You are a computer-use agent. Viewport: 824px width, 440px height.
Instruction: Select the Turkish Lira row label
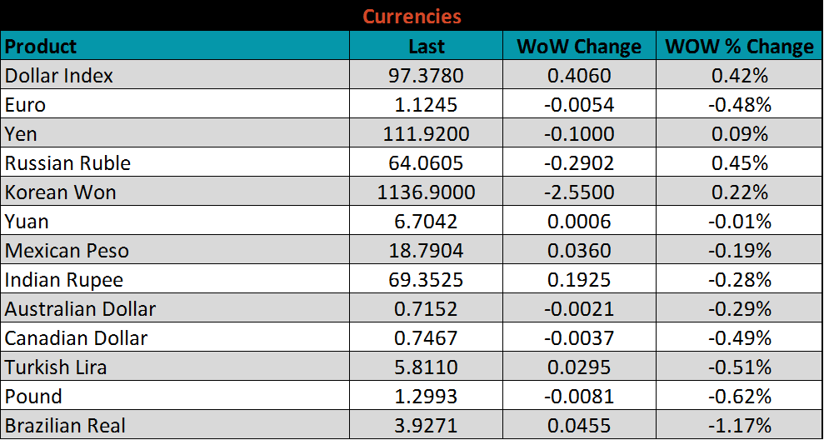[56, 367]
